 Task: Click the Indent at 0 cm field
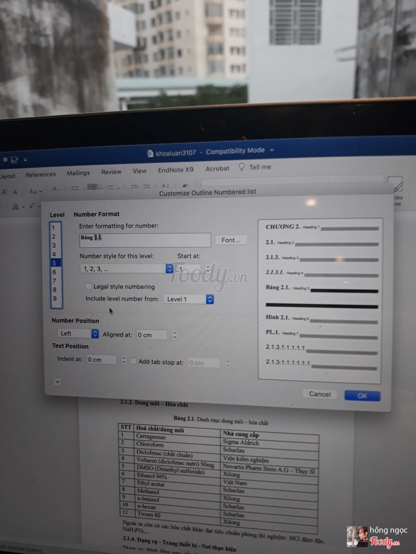coord(101,360)
